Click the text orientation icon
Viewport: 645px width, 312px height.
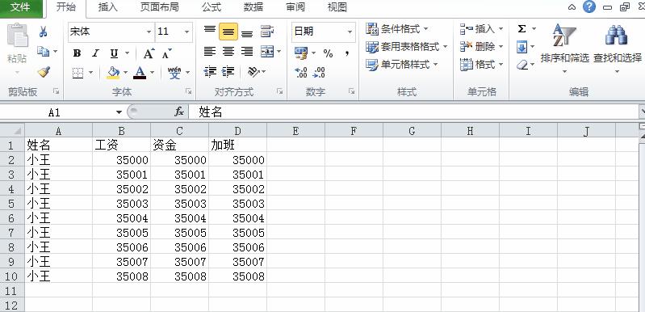coord(253,72)
